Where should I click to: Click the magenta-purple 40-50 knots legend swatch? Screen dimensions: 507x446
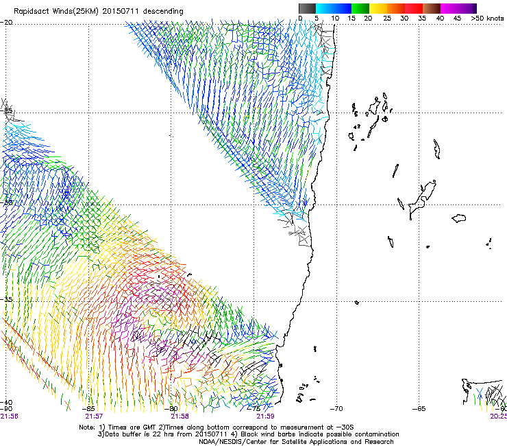tap(458, 8)
